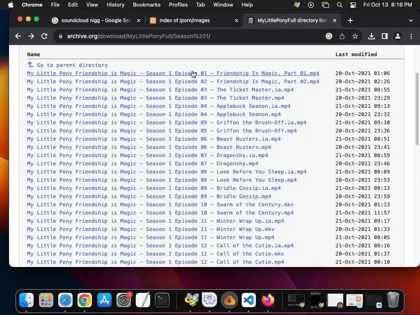Open Chrome downloads icon

[x=372, y=36]
